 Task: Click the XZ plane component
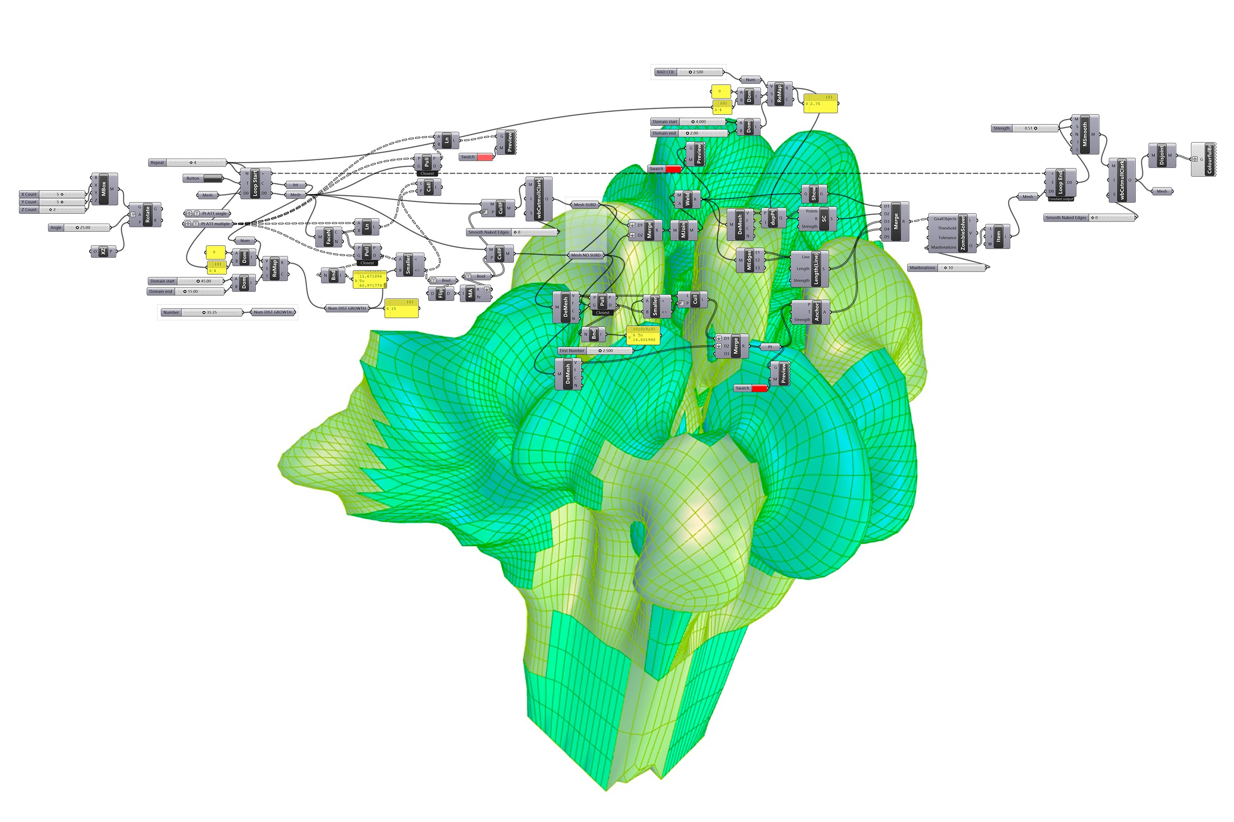(x=103, y=252)
